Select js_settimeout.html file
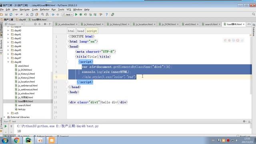 coord(28,90)
